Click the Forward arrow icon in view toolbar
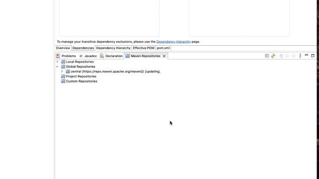 294,56
